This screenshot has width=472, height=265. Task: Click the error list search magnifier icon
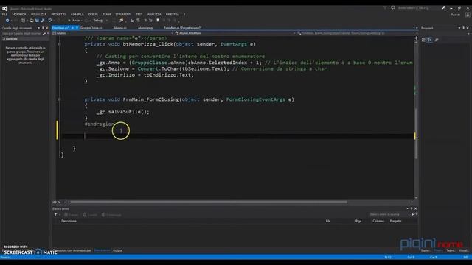pos(413,214)
